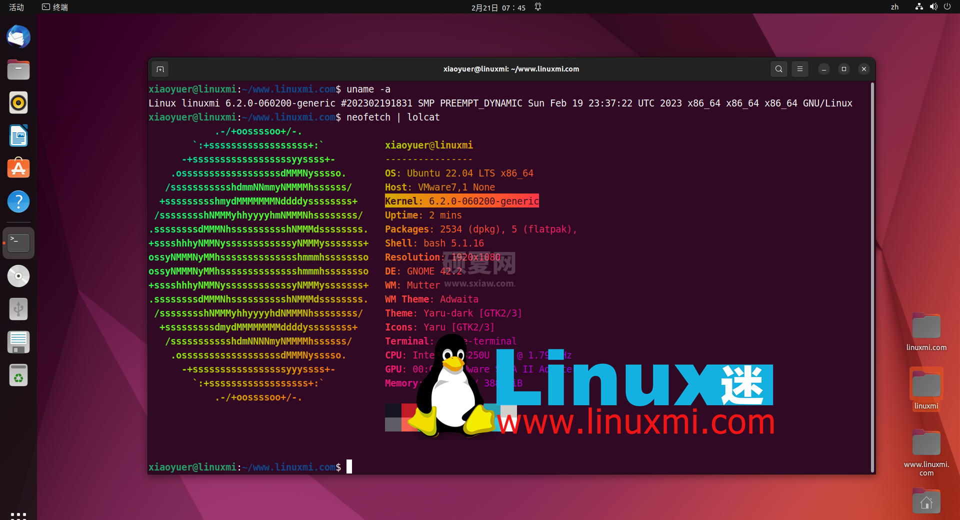Click the highlighted Kernel 6.2.0-060200-generic line
This screenshot has height=520, width=960.
point(461,201)
